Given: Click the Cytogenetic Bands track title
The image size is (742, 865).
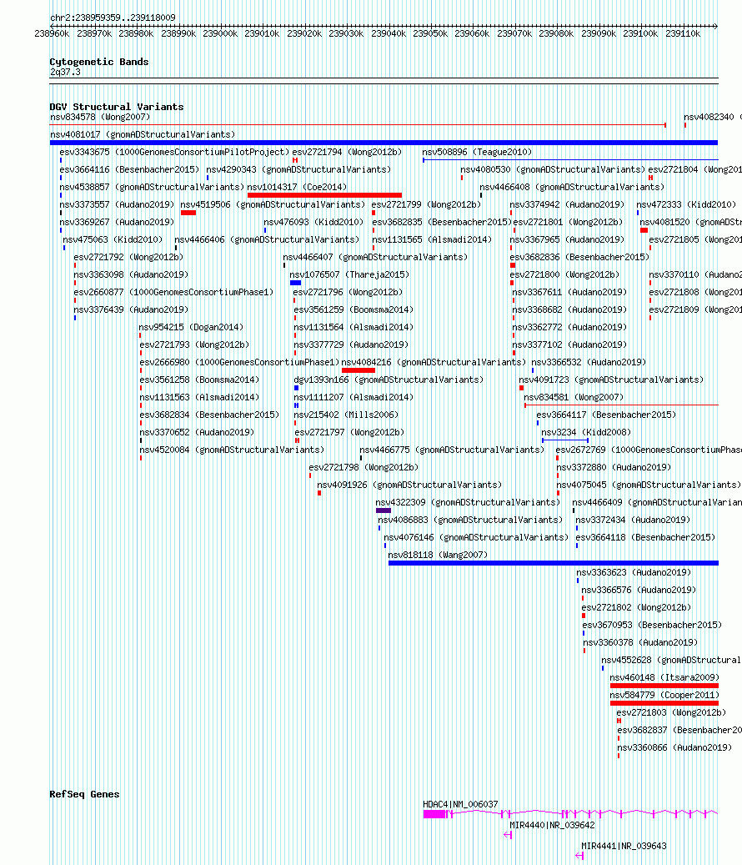Looking at the screenshot, I should [99, 62].
